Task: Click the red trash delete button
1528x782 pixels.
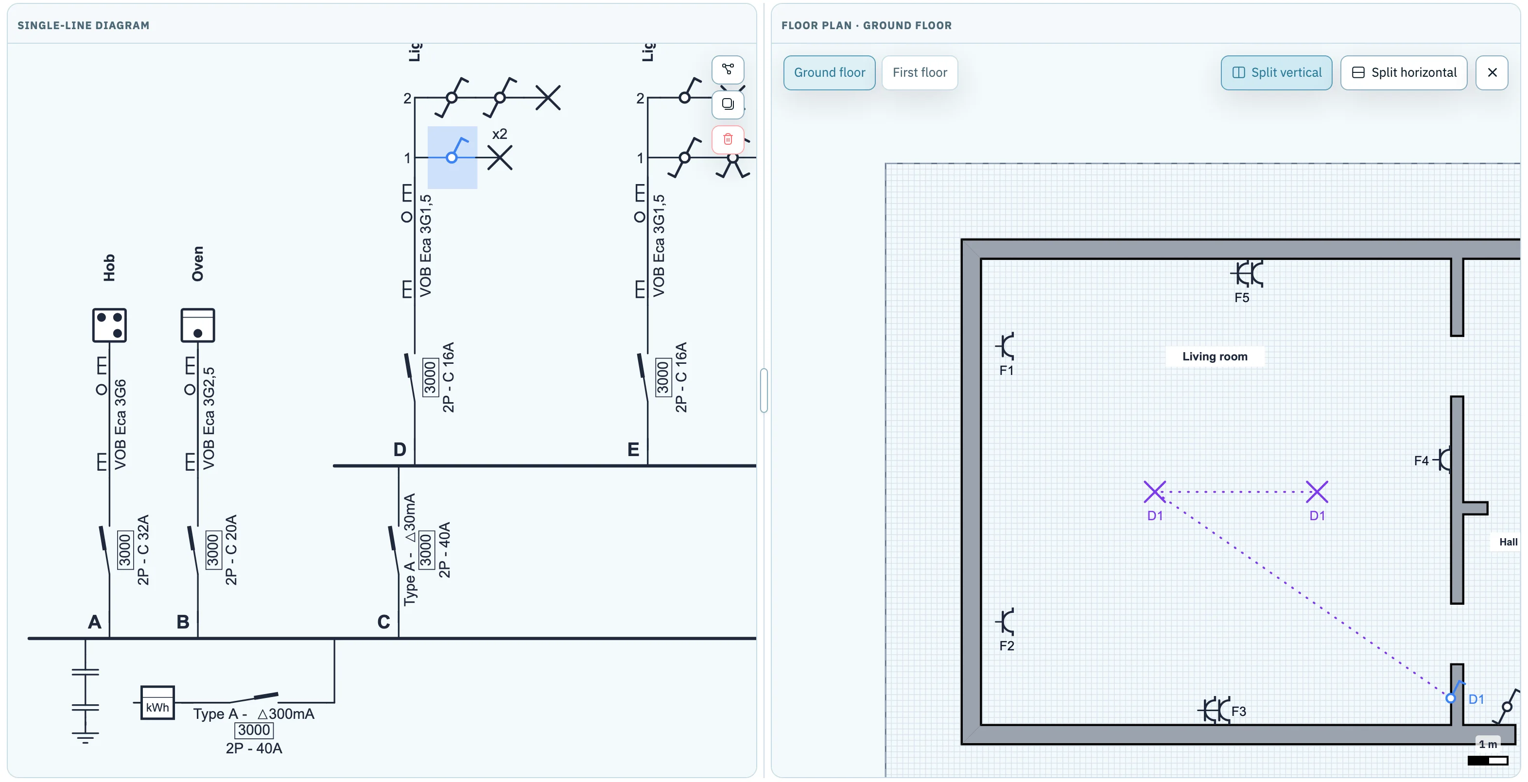Action: point(727,139)
